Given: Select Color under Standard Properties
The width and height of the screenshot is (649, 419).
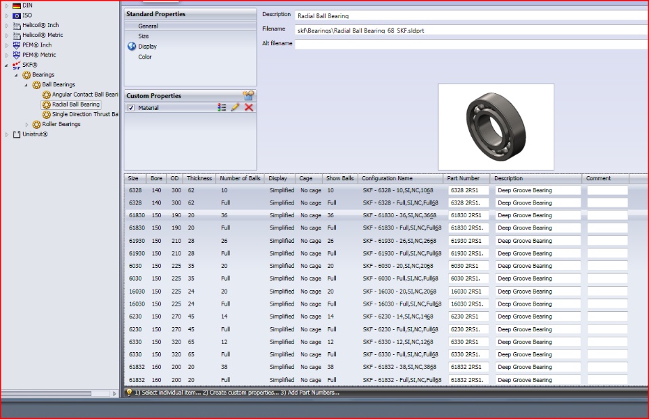Looking at the screenshot, I should click(x=145, y=57).
